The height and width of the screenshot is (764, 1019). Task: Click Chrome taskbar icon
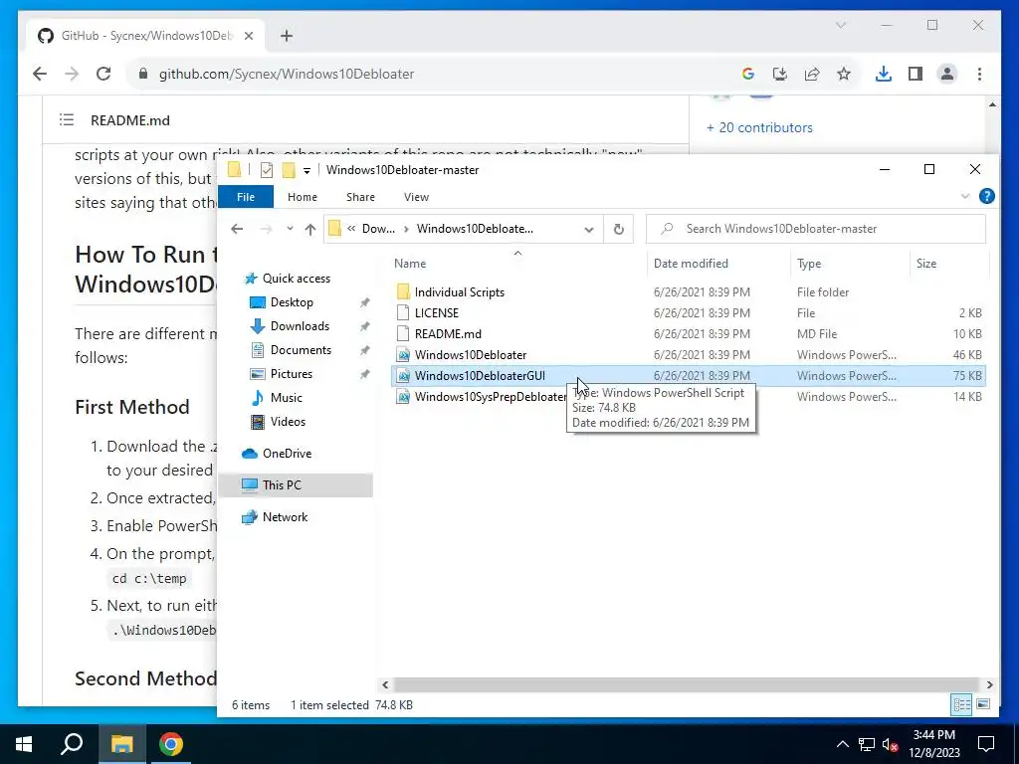click(x=171, y=744)
